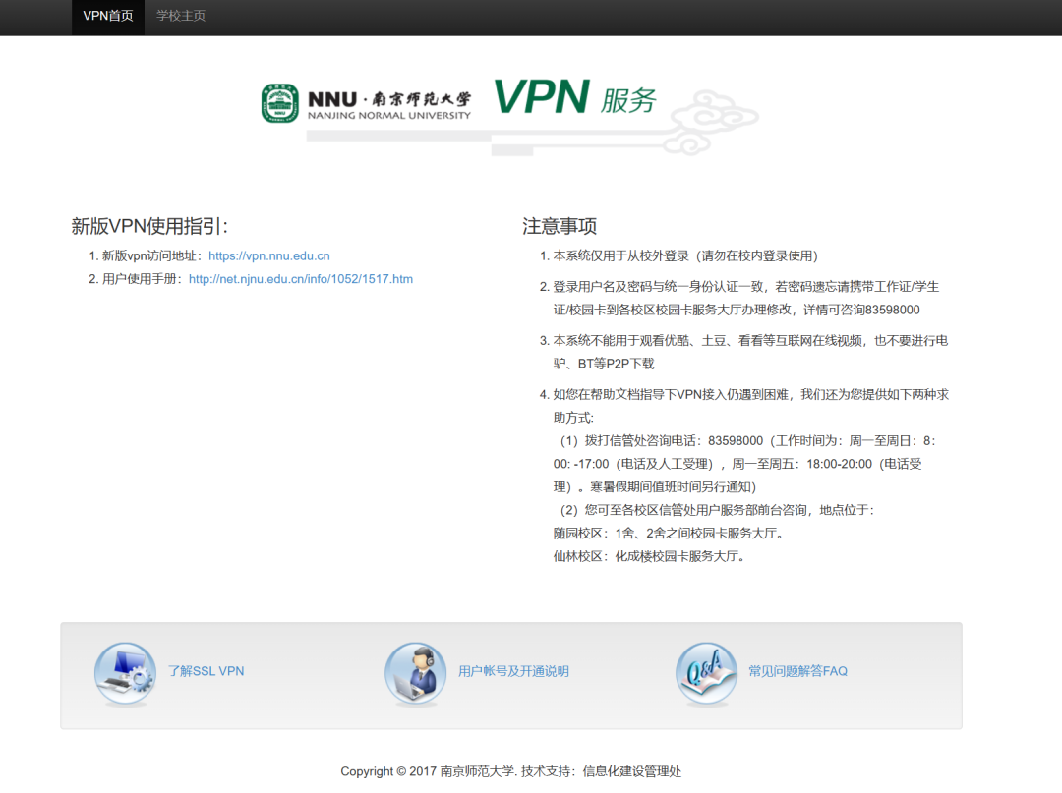This screenshot has height=793, width=1062.
Task: Open the 常见问题解答FAQ link
Action: 797,671
